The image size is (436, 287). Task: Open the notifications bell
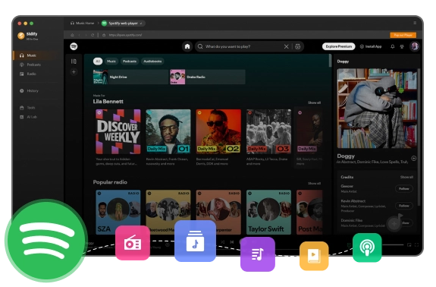tap(392, 46)
